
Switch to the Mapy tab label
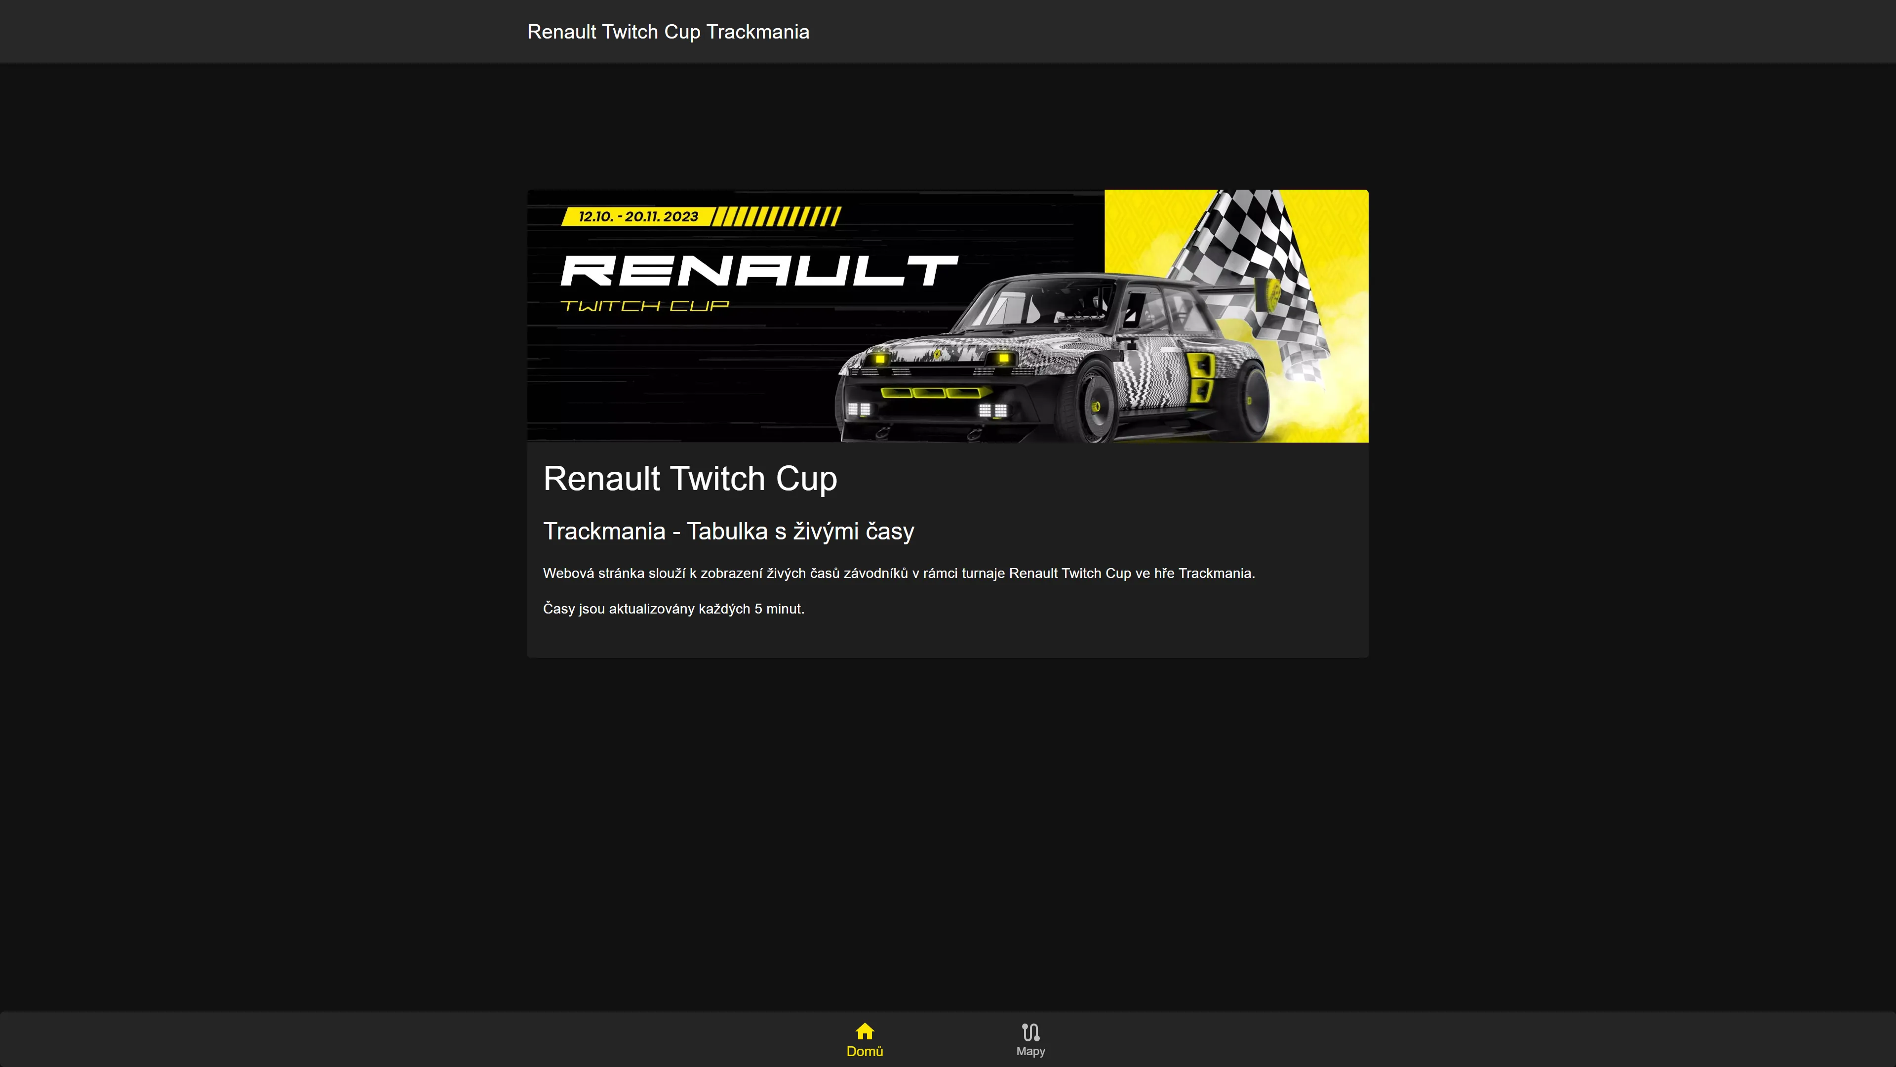[x=1030, y=1051]
